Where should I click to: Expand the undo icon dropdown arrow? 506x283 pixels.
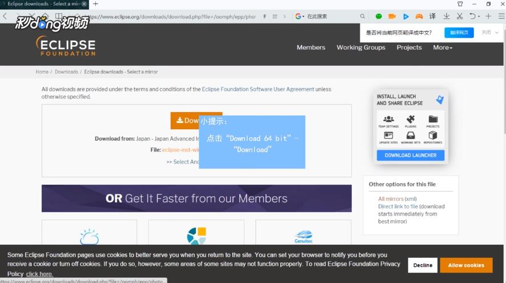pos(479,17)
